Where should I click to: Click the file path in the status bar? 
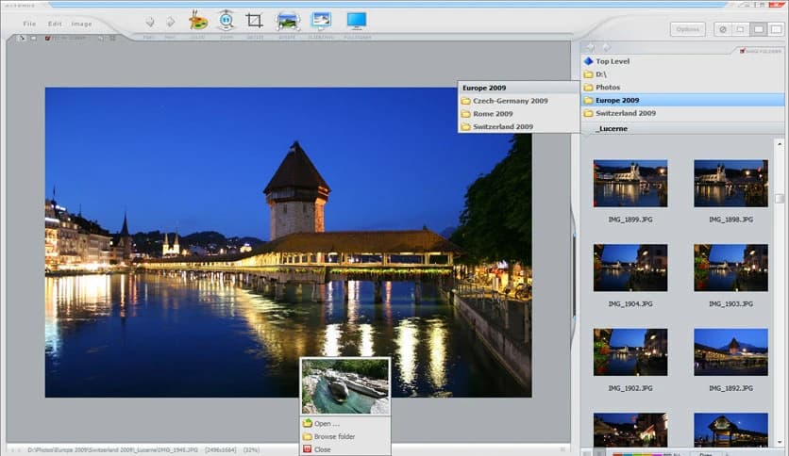click(112, 450)
